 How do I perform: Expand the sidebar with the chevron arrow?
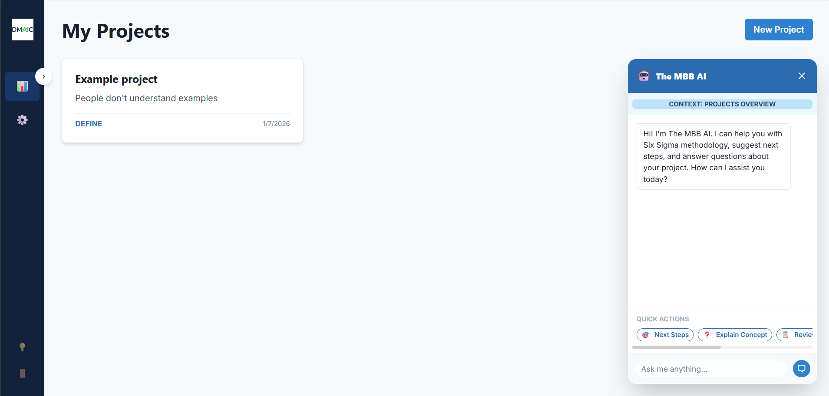(x=44, y=77)
